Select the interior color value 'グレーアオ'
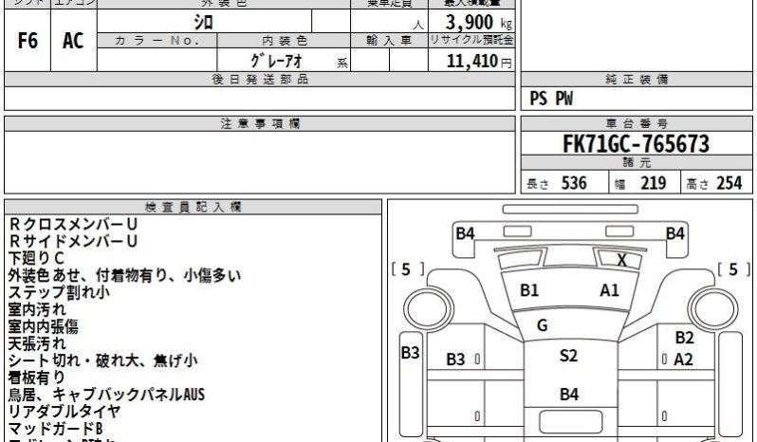The height and width of the screenshot is (442, 757). click(x=276, y=61)
